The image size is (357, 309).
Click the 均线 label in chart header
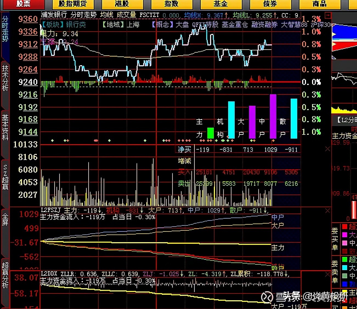pos(107,15)
